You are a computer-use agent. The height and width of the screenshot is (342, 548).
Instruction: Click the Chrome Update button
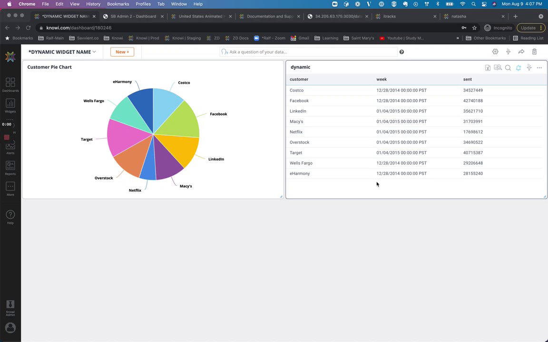click(530, 28)
